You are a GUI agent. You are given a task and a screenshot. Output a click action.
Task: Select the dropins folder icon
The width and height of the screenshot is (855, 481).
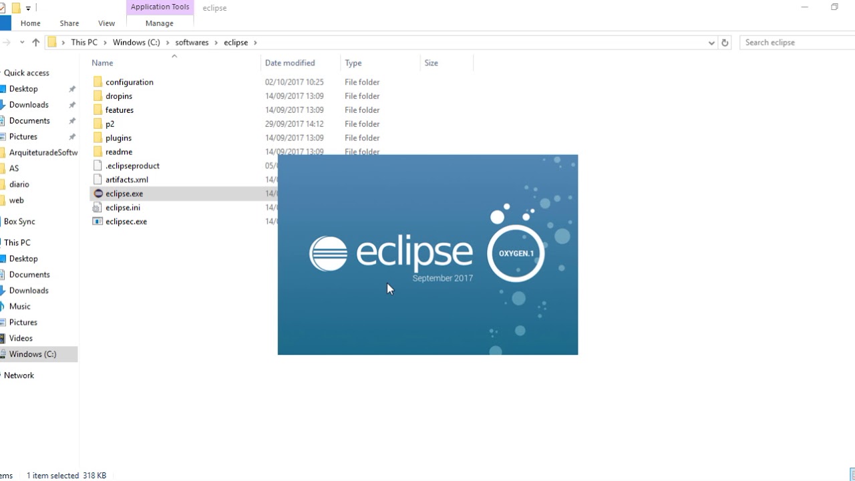pyautogui.click(x=98, y=96)
